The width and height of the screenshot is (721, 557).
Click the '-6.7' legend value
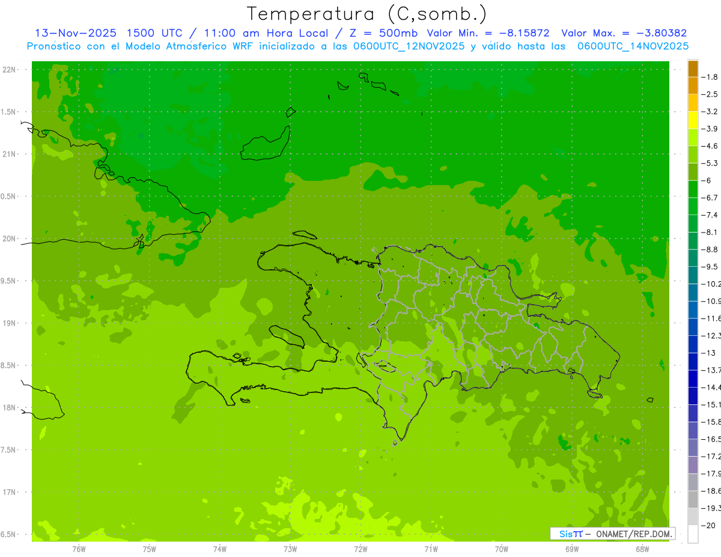710,198
